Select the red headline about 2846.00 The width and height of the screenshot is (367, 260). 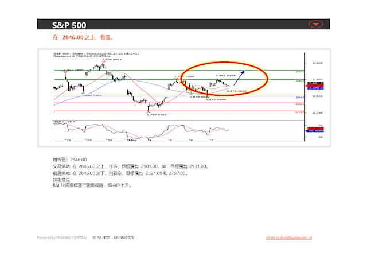(83, 37)
